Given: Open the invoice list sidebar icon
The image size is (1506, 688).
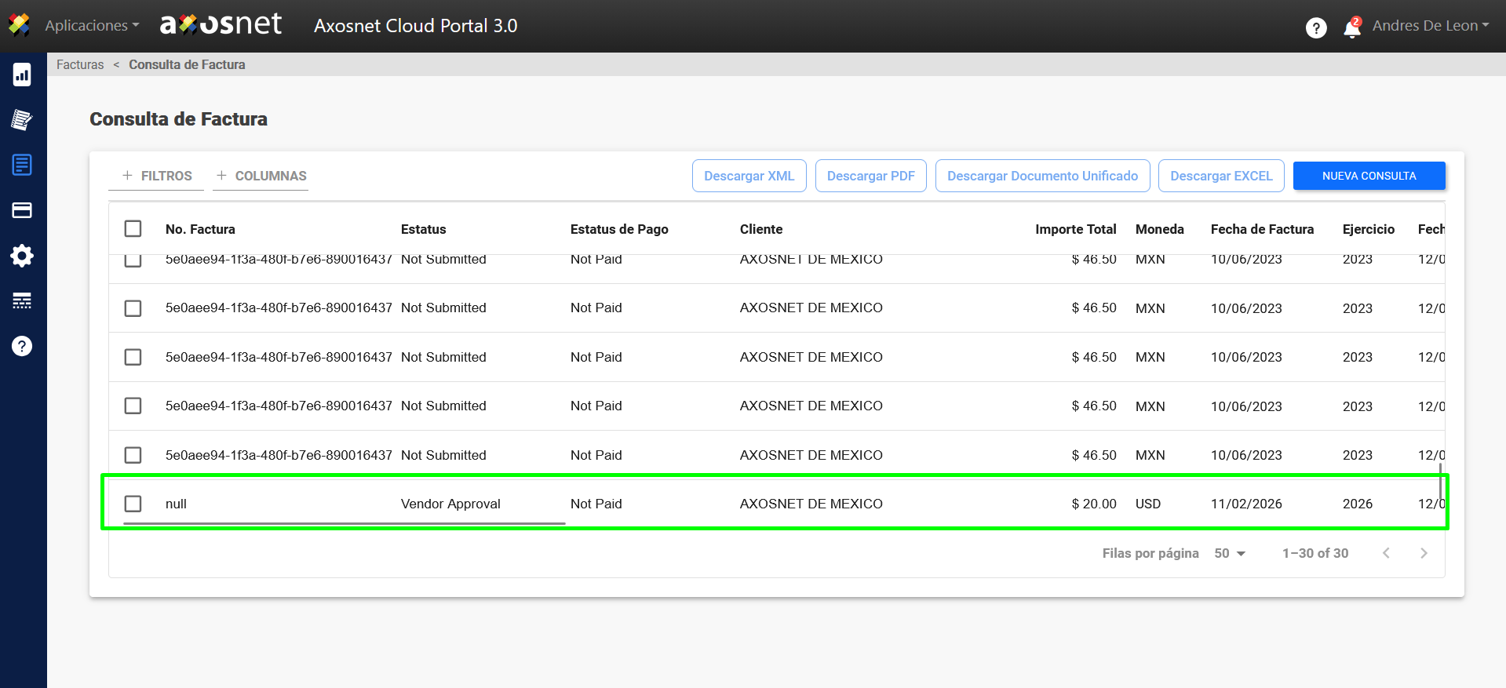Looking at the screenshot, I should pos(22,165).
